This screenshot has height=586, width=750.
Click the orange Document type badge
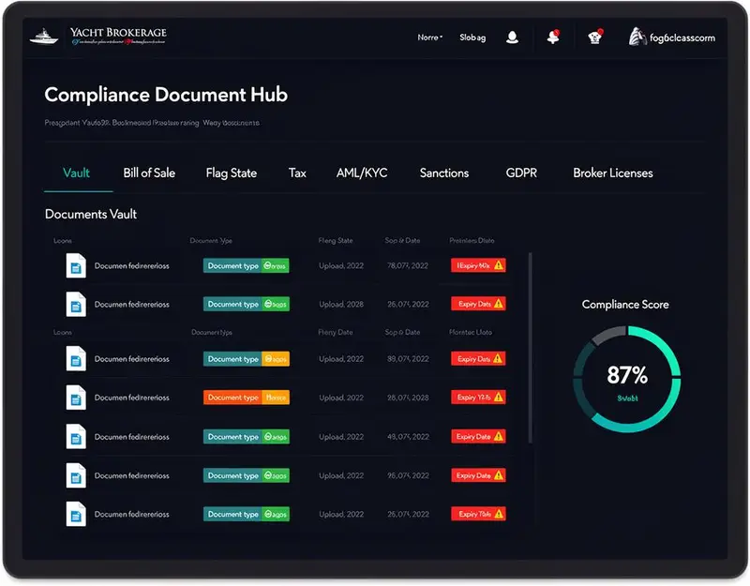(246, 398)
